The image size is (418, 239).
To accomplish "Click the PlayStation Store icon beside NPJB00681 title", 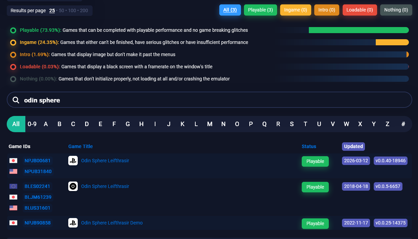I will [73, 161].
